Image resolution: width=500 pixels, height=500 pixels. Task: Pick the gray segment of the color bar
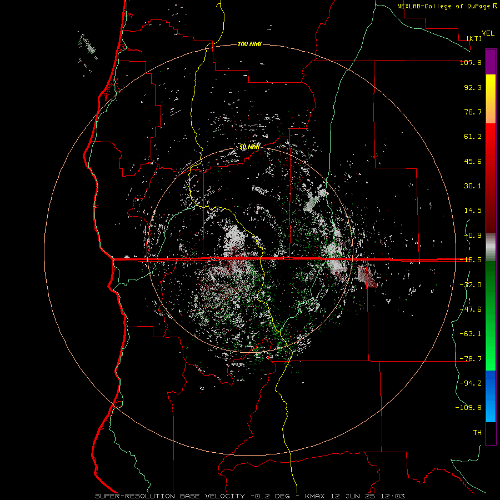tap(491, 247)
